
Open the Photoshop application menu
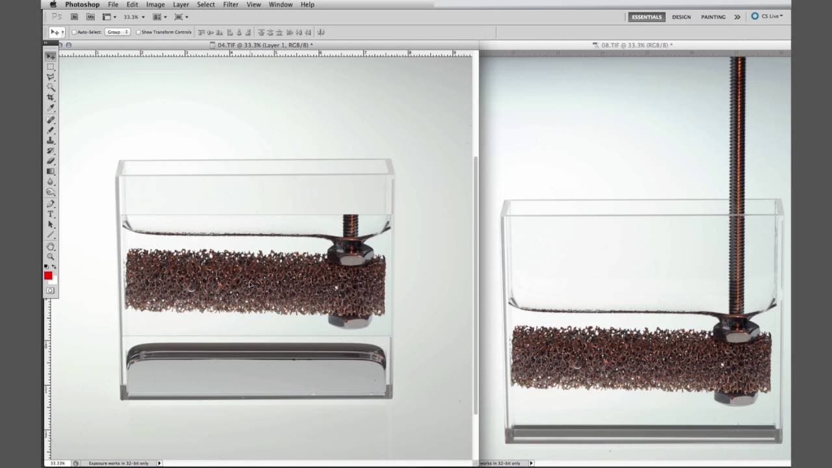click(83, 5)
